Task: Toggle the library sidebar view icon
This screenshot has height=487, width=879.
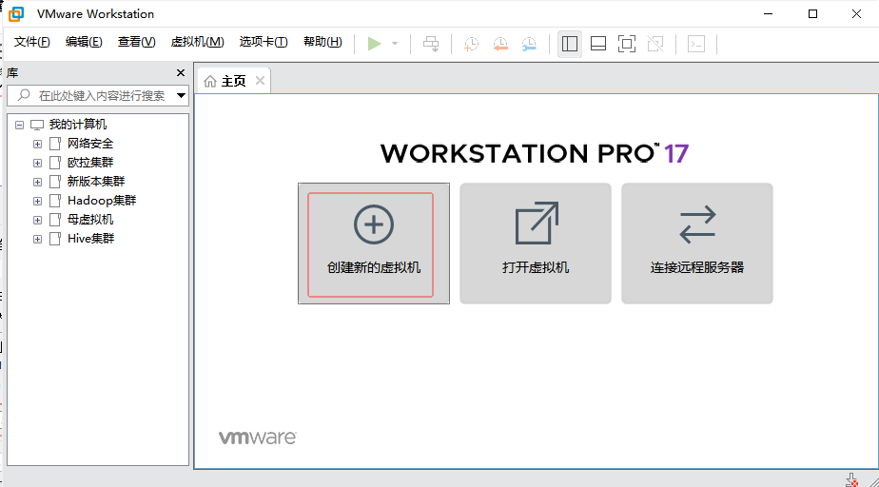Action: coord(570,44)
